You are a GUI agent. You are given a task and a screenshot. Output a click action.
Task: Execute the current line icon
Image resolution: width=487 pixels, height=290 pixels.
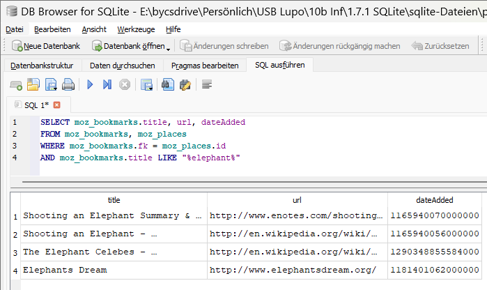[107, 84]
